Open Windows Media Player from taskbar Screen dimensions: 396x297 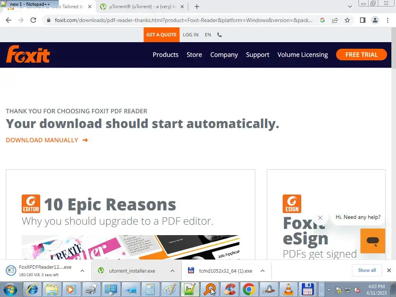(x=71, y=289)
